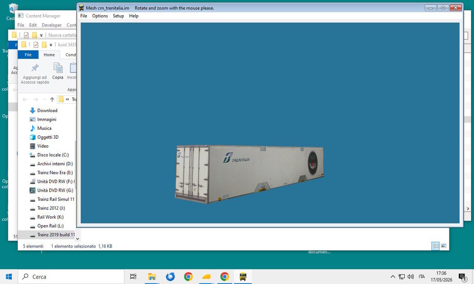The image size is (474, 284).
Task: Select Rail Work (K:) drive
Action: 51,217
